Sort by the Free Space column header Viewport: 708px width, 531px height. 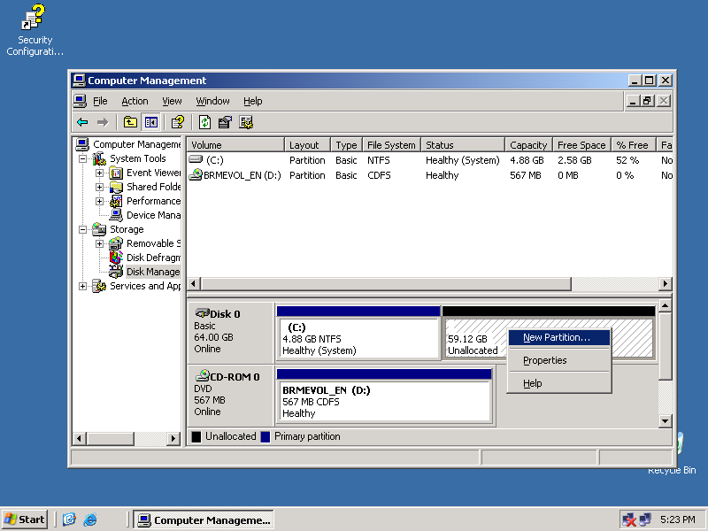(x=581, y=145)
